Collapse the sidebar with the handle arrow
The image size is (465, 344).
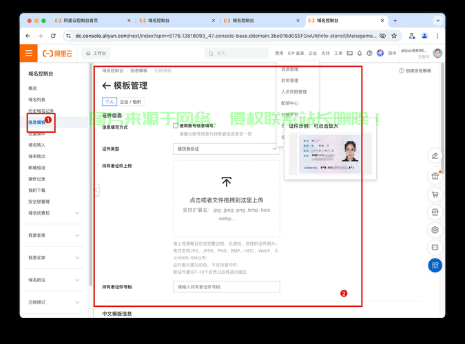pyautogui.click(x=96, y=190)
